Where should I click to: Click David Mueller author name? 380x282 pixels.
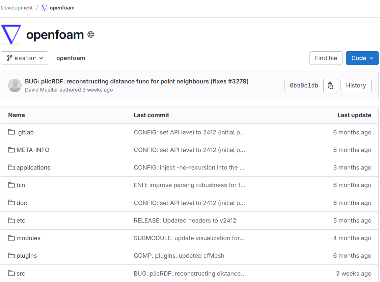tap(41, 90)
